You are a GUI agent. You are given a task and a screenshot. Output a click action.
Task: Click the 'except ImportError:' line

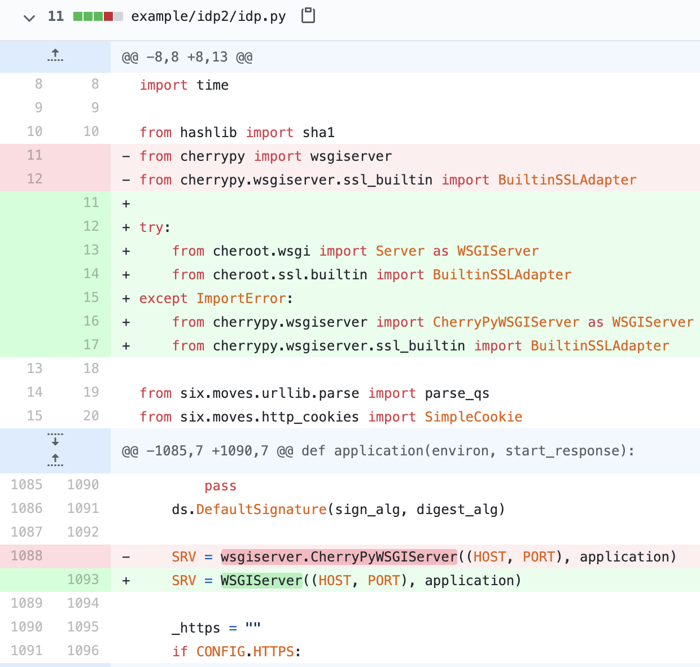(x=405, y=299)
